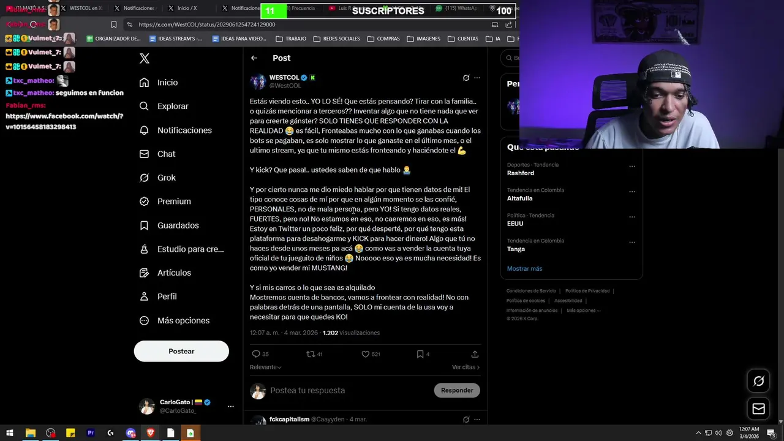Click repost icon with 41

point(311,354)
